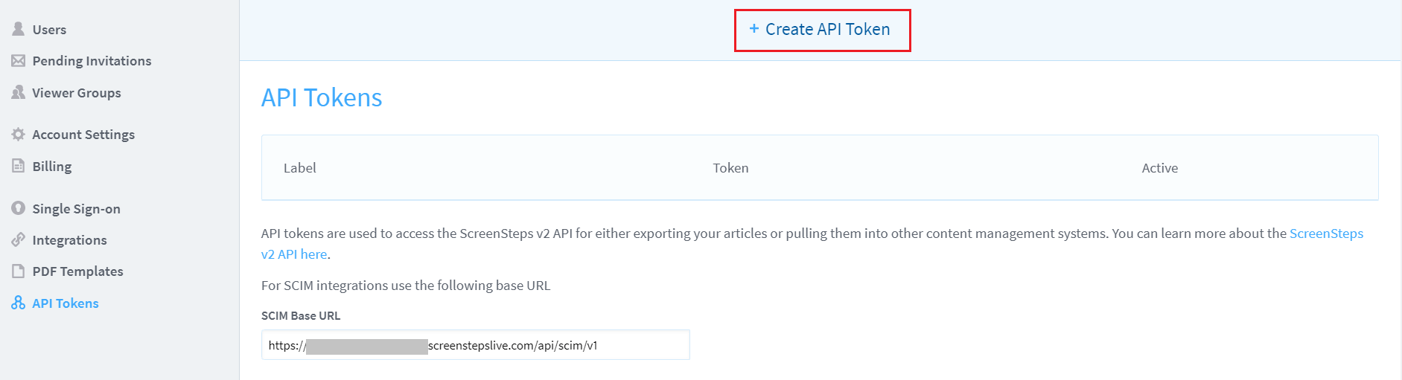Navigate to the Integrations page

pyautogui.click(x=69, y=240)
